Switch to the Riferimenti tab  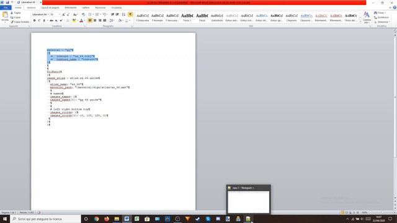click(71, 7)
